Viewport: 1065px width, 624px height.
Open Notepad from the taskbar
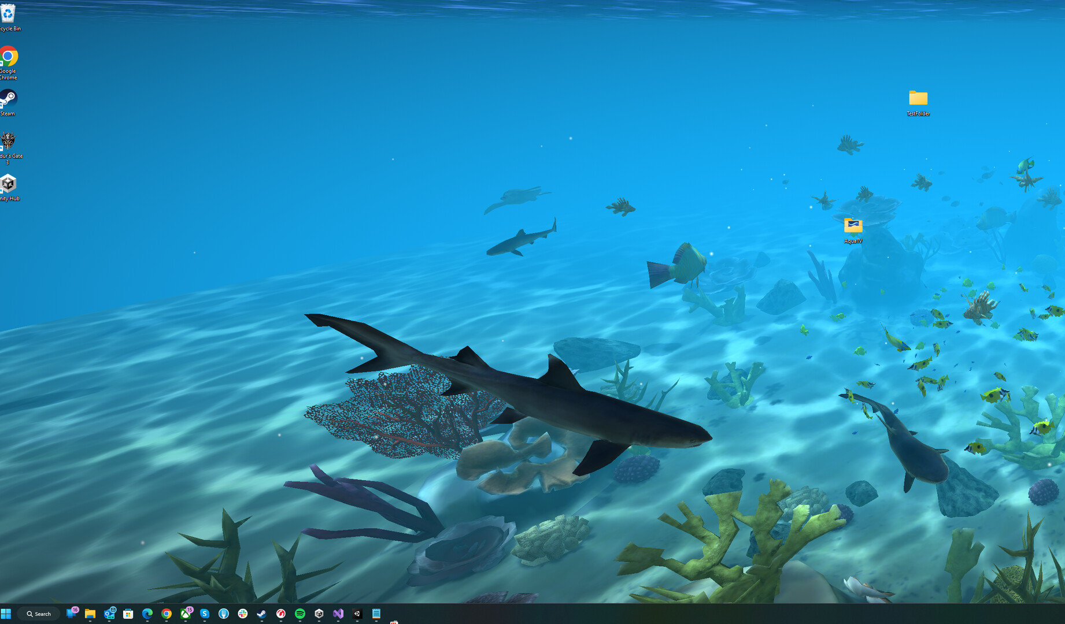[x=376, y=614]
